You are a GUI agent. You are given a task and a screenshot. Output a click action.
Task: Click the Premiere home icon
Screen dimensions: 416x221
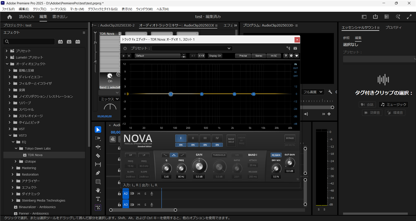pyautogui.click(x=10, y=17)
